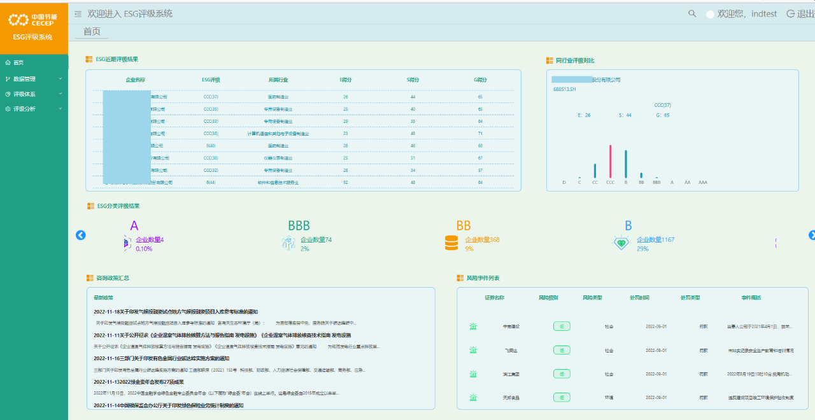Image resolution: width=815 pixels, height=420 pixels.
Task: Click the next carousel arrow on right edge
Action: (812, 235)
